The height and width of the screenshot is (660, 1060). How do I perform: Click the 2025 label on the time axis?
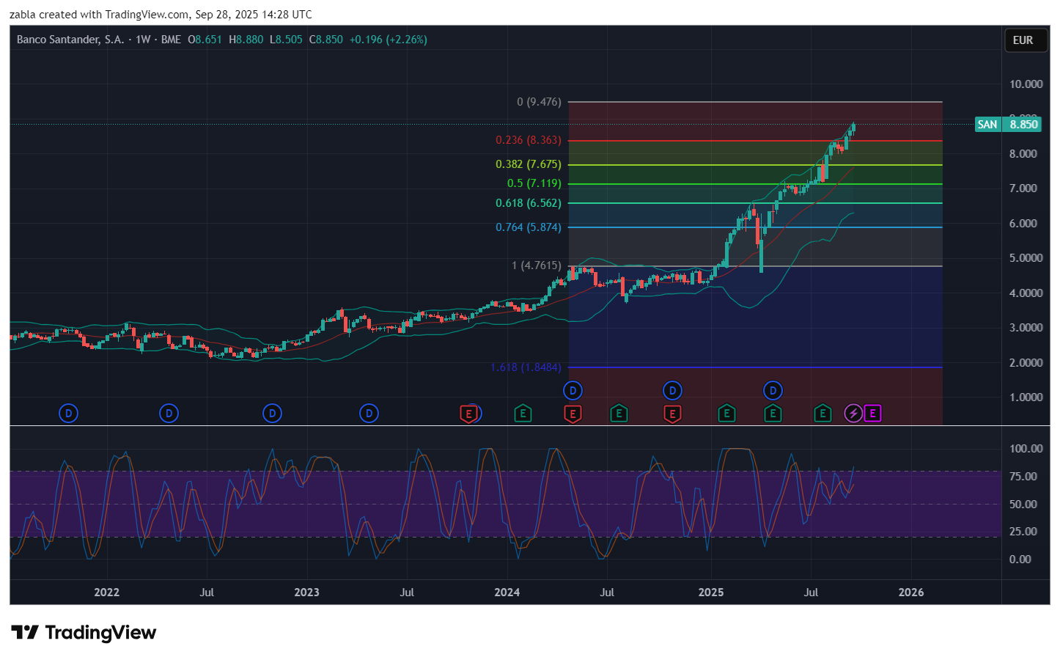(710, 593)
